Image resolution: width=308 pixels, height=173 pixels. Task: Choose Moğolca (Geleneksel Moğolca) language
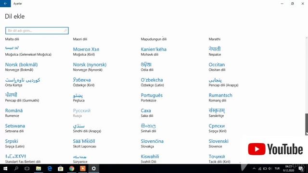(28, 51)
